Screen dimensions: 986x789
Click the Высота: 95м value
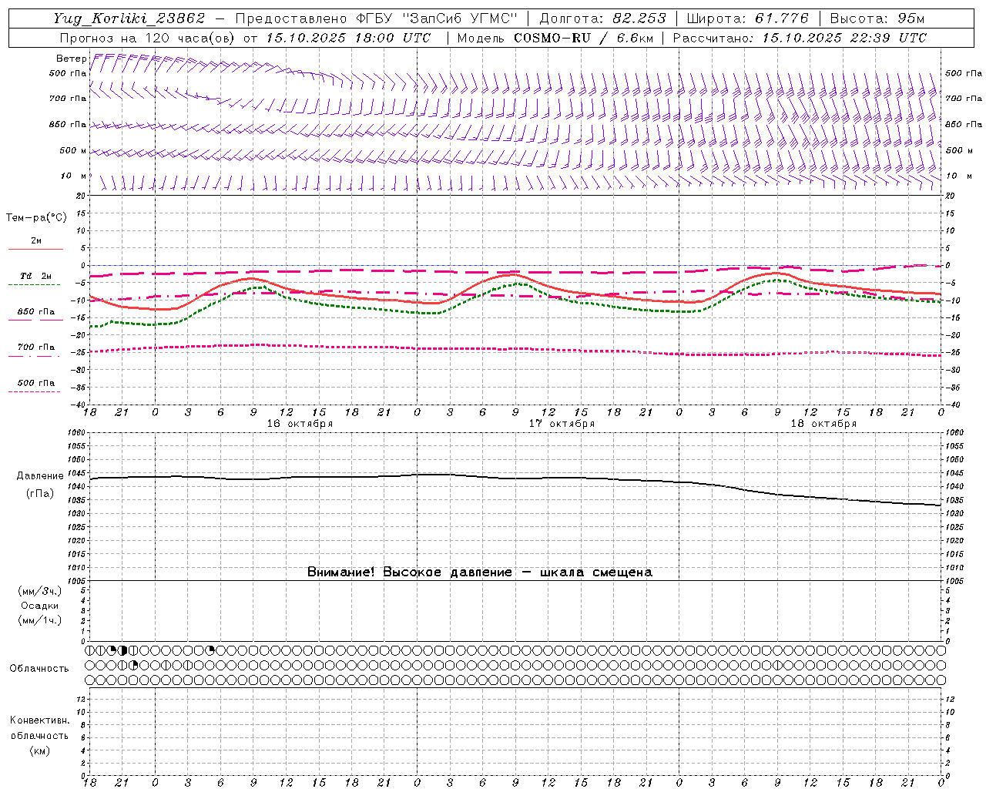[877, 19]
